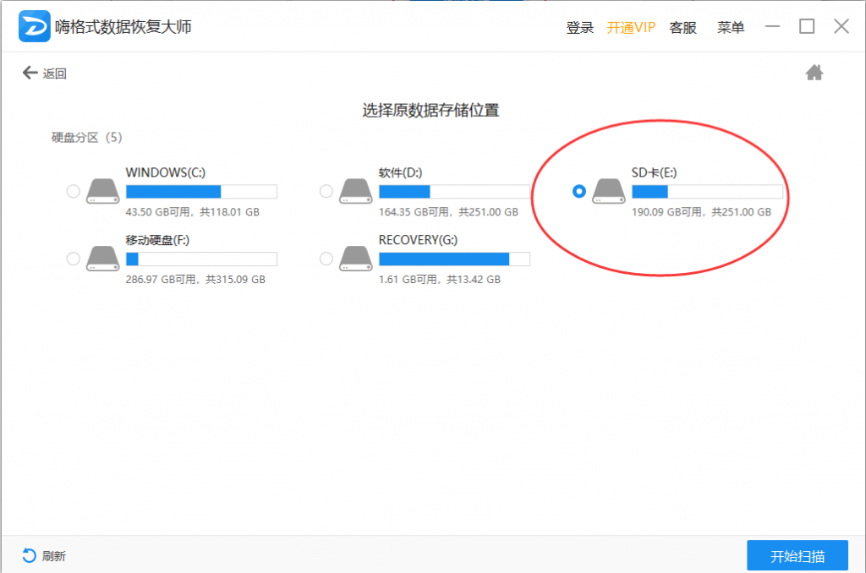Close the application window

point(841,26)
